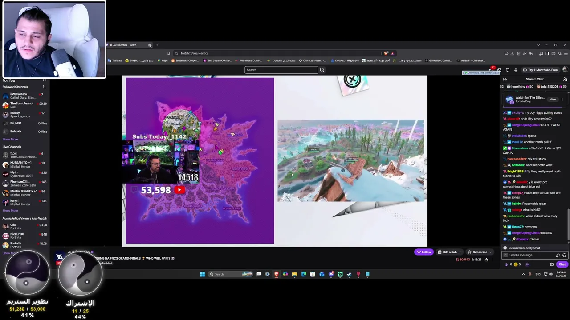Screen dimensions: 570x320
Task: Open iiWakaMaro channel from sidebar
Action: point(24,96)
